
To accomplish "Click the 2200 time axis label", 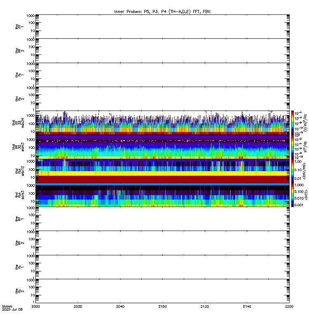I will click(x=289, y=306).
